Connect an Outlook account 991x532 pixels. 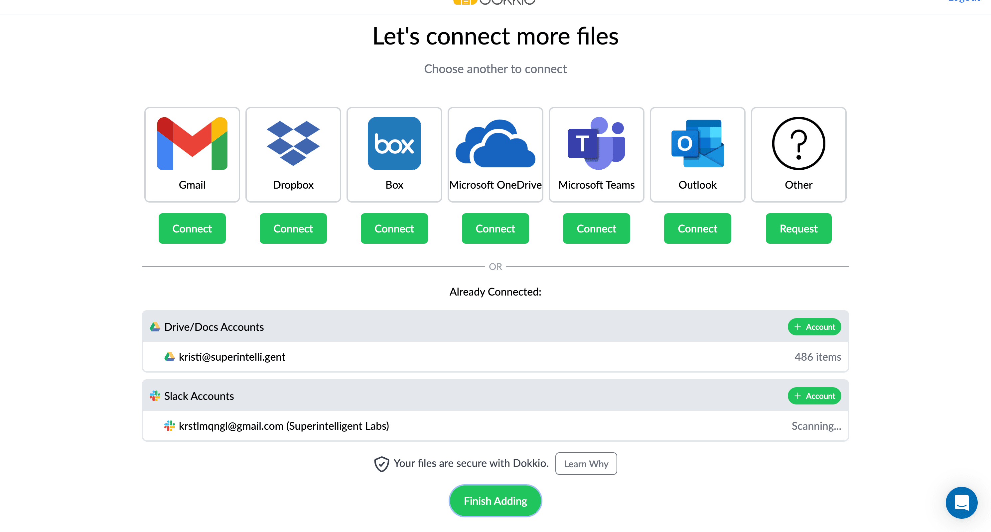tap(697, 228)
